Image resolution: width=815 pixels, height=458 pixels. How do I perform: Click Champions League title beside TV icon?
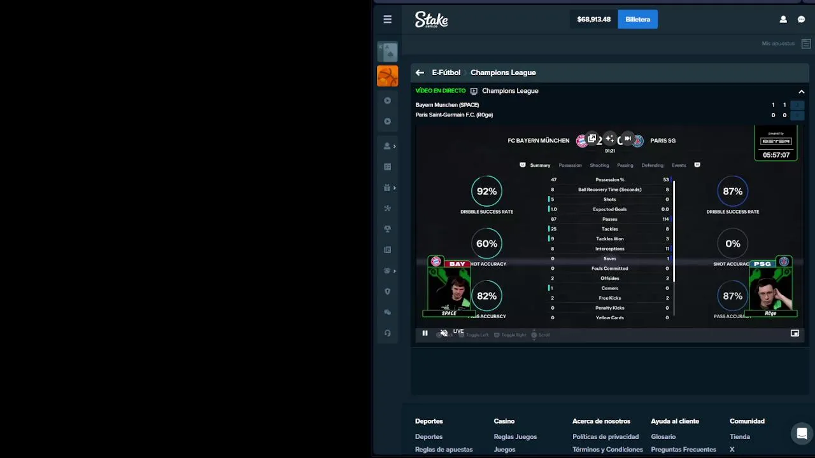coord(510,91)
